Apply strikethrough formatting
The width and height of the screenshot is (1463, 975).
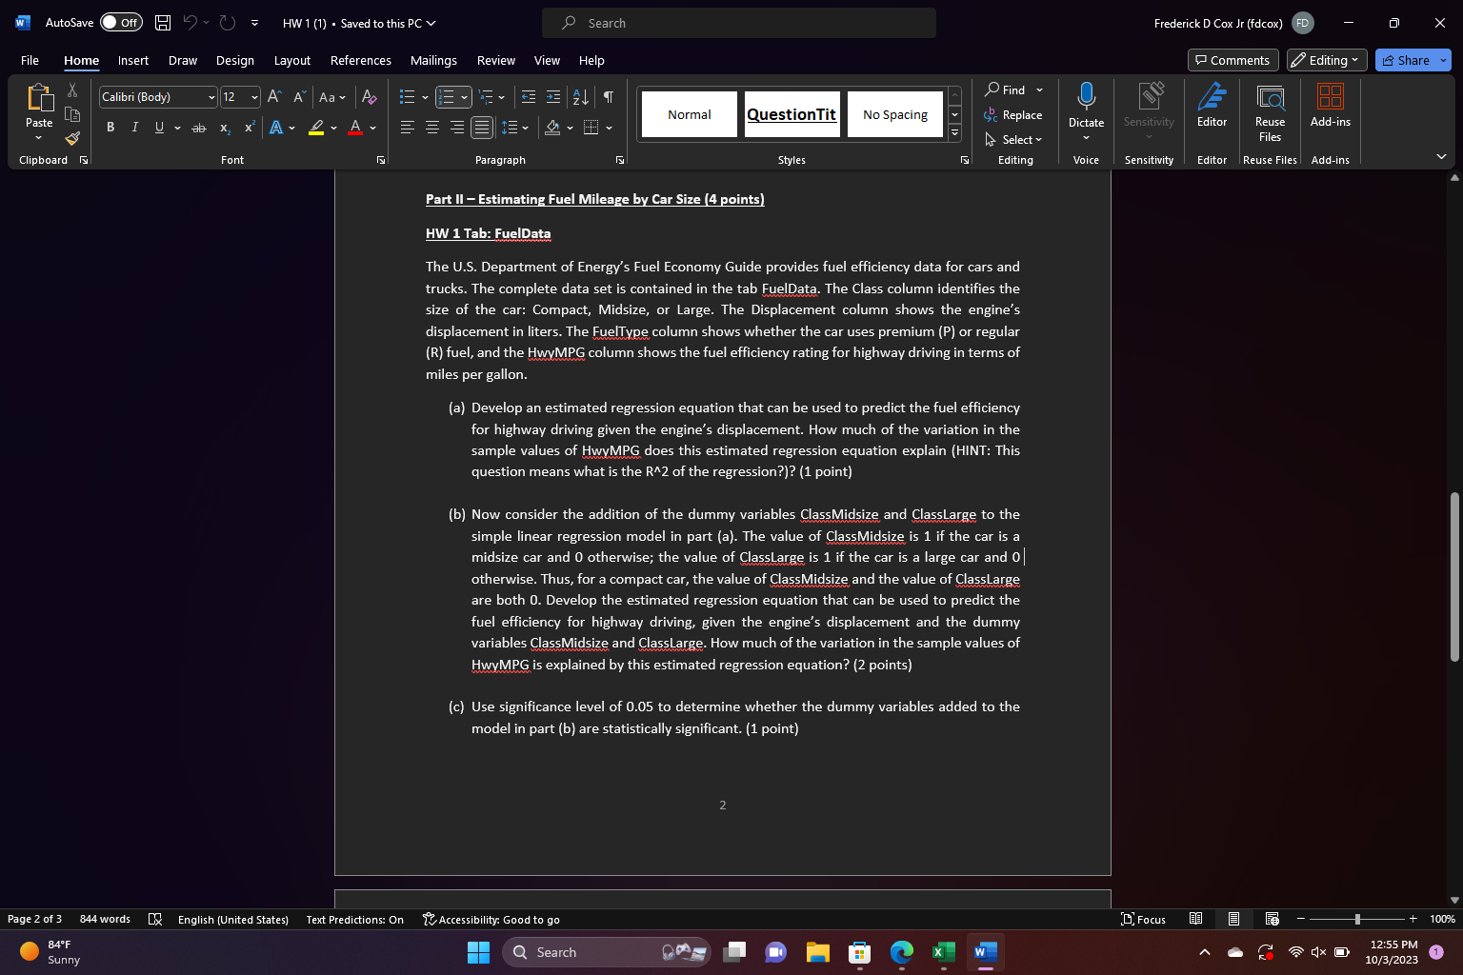199,128
